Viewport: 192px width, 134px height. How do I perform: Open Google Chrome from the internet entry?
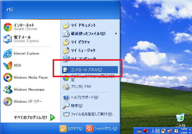click(x=8, y=27)
